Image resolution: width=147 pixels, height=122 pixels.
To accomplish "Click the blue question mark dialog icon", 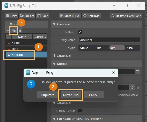I will click(x=31, y=84).
